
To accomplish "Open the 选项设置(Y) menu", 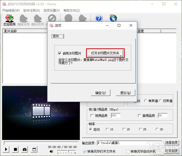I will [52, 11].
